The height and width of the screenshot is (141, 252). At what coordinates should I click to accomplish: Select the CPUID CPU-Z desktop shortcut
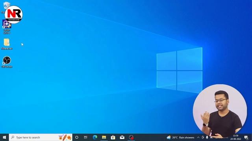(7, 27)
